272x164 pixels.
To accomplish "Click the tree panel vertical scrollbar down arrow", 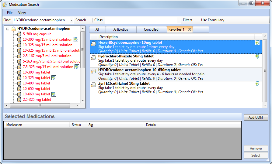I will coord(83,101).
